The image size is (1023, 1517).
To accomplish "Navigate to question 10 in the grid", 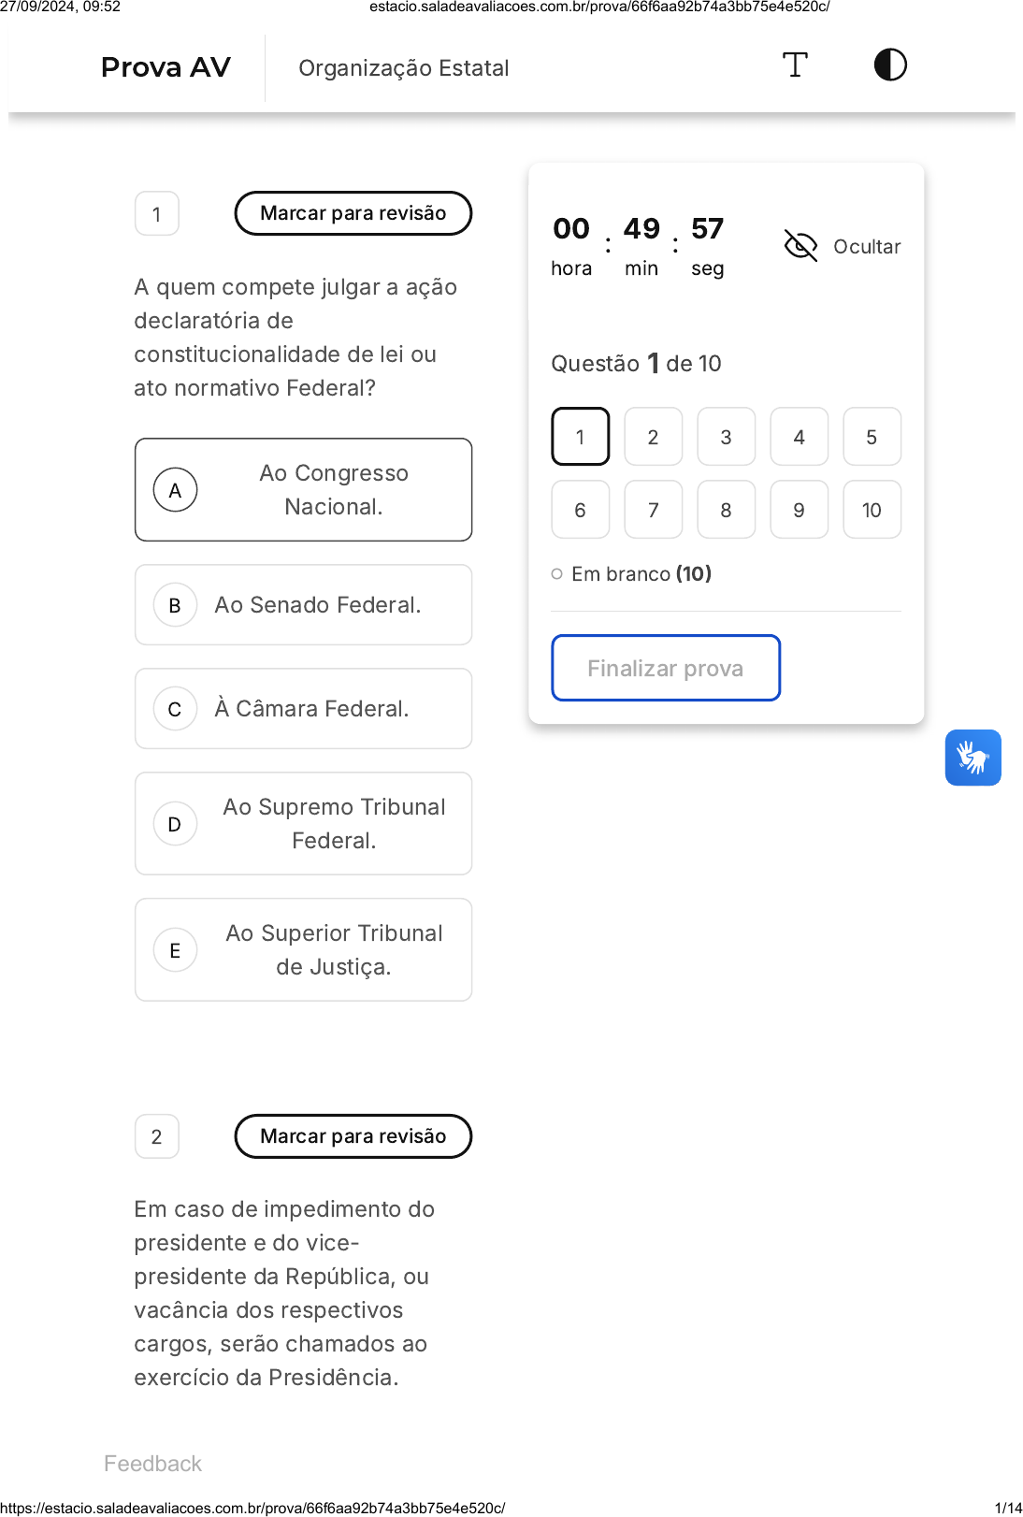I will [x=872, y=510].
